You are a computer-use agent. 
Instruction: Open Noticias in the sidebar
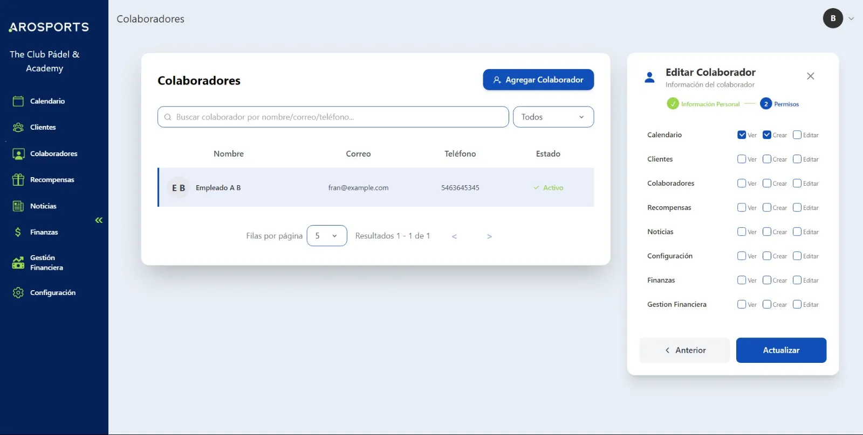coord(43,206)
